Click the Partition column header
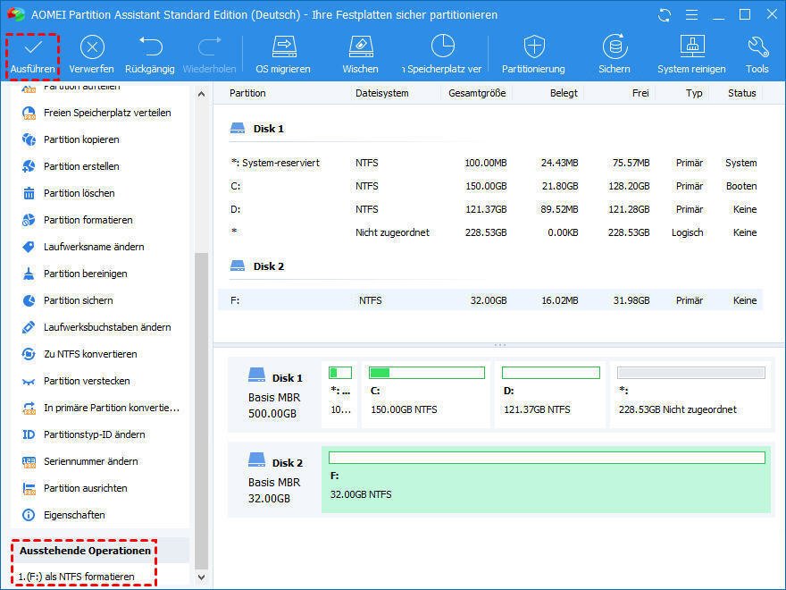 coord(247,93)
